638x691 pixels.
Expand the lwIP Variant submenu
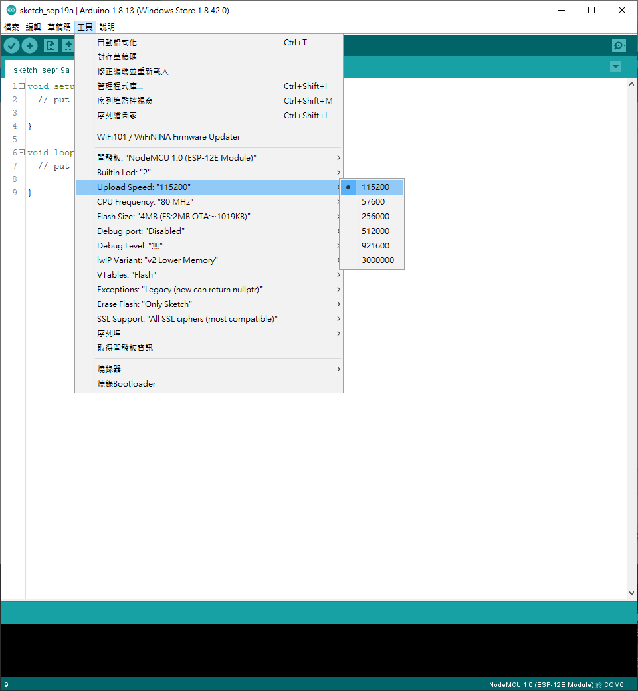(209, 260)
